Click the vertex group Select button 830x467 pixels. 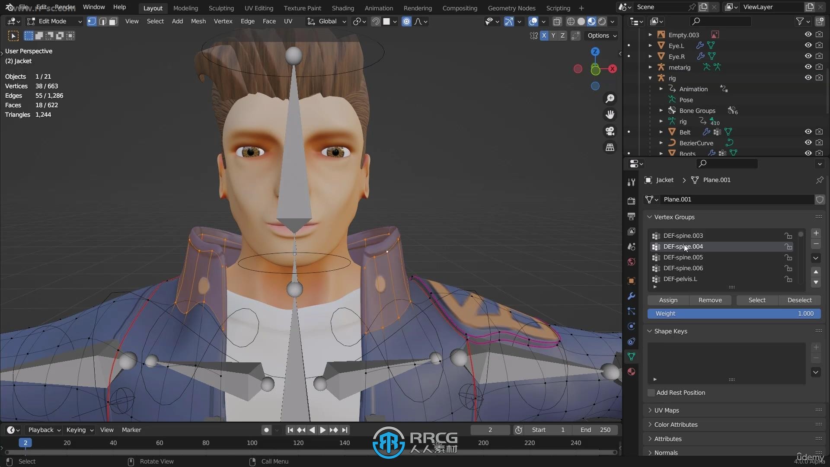[757, 300]
